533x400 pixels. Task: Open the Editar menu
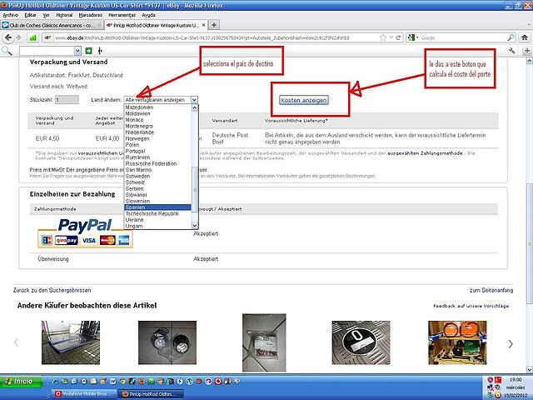point(30,15)
